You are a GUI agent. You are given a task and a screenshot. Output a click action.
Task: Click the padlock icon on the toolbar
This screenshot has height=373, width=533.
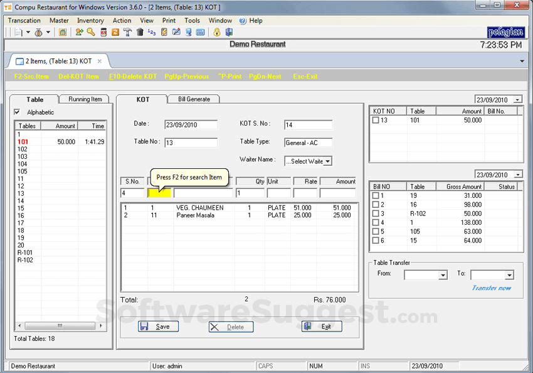(217, 31)
